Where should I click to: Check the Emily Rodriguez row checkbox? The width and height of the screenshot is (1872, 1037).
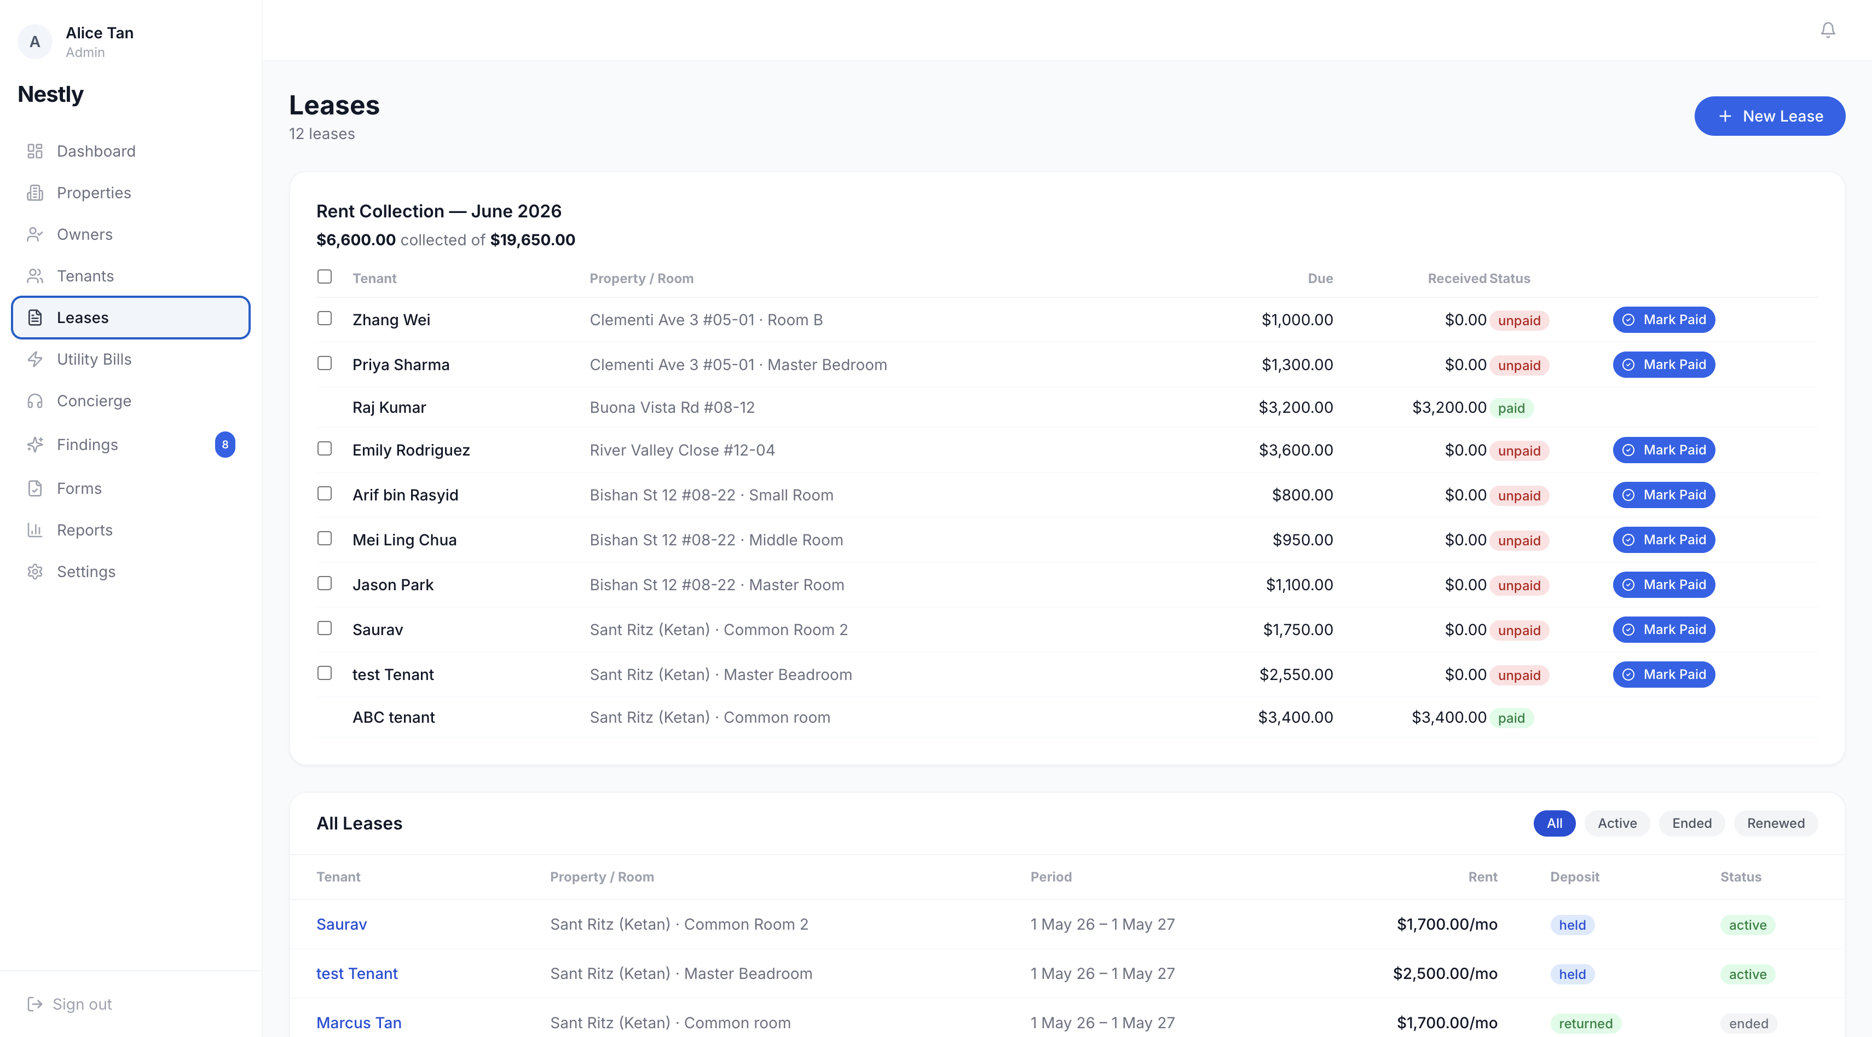(x=324, y=449)
